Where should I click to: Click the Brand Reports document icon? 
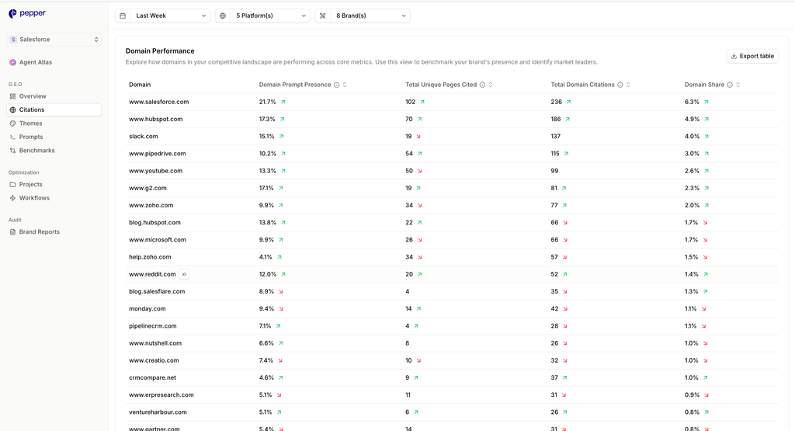12,232
